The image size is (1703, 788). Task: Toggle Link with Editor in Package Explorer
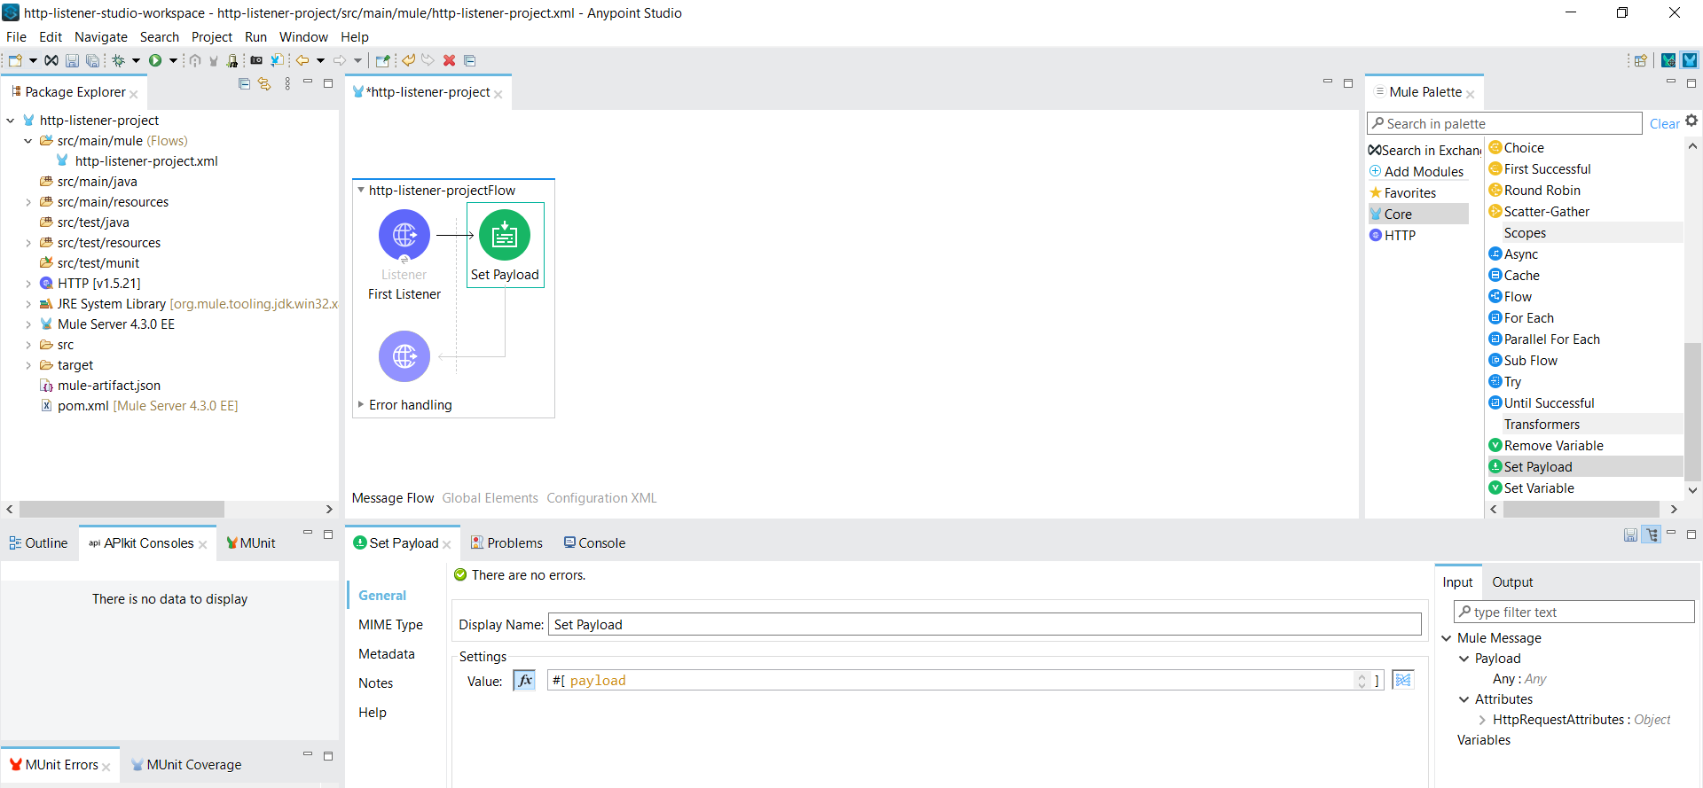point(264,84)
